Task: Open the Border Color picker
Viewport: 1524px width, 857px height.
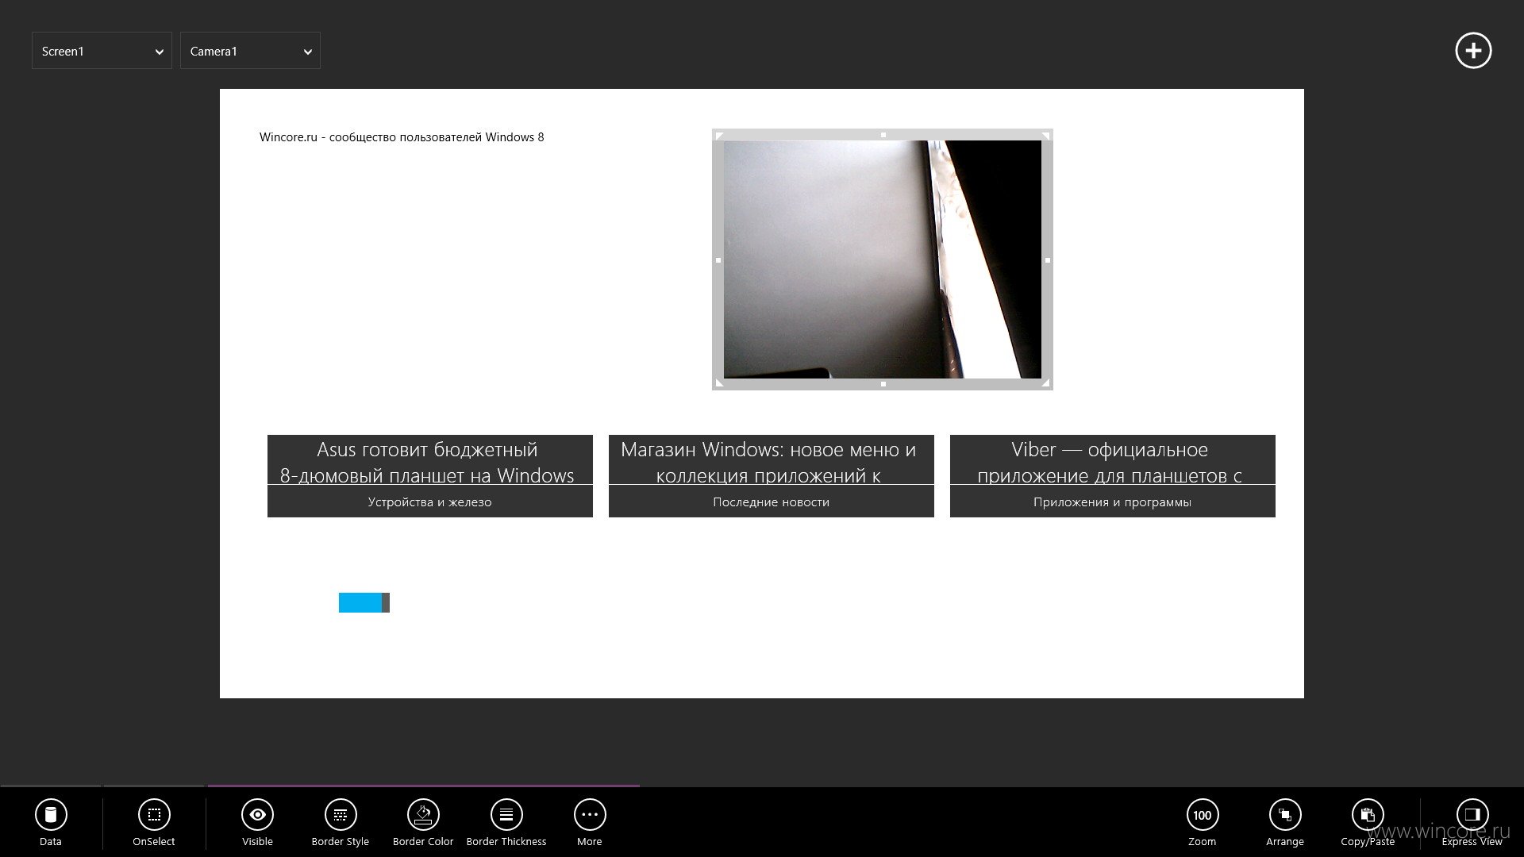Action: (423, 823)
